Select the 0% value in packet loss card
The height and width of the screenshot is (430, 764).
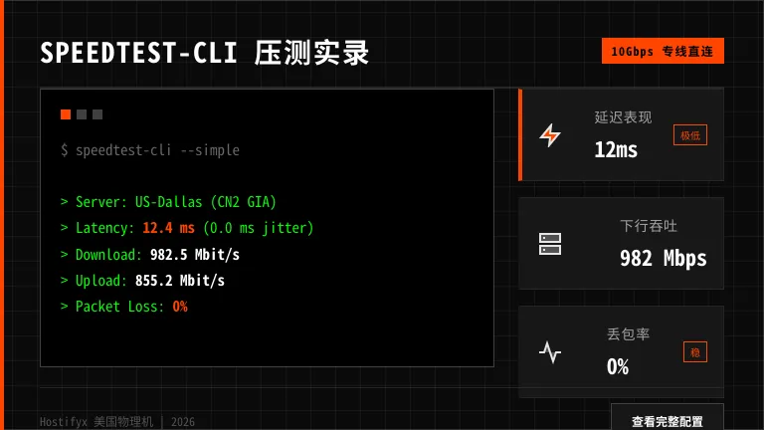coord(618,366)
